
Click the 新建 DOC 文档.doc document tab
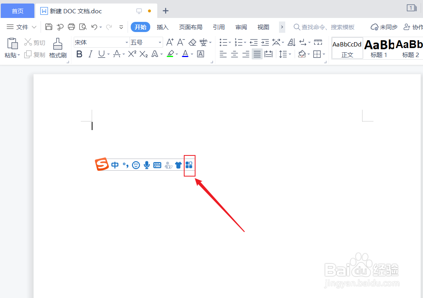pyautogui.click(x=96, y=11)
